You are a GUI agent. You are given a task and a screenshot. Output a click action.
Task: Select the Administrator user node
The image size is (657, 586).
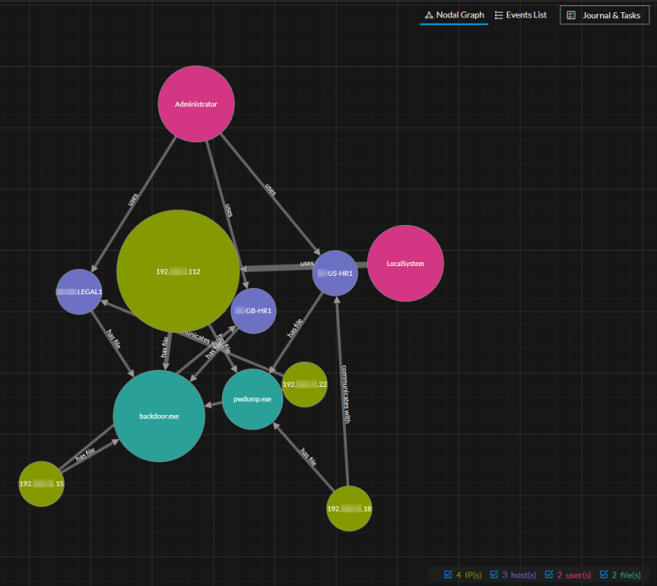pyautogui.click(x=195, y=103)
